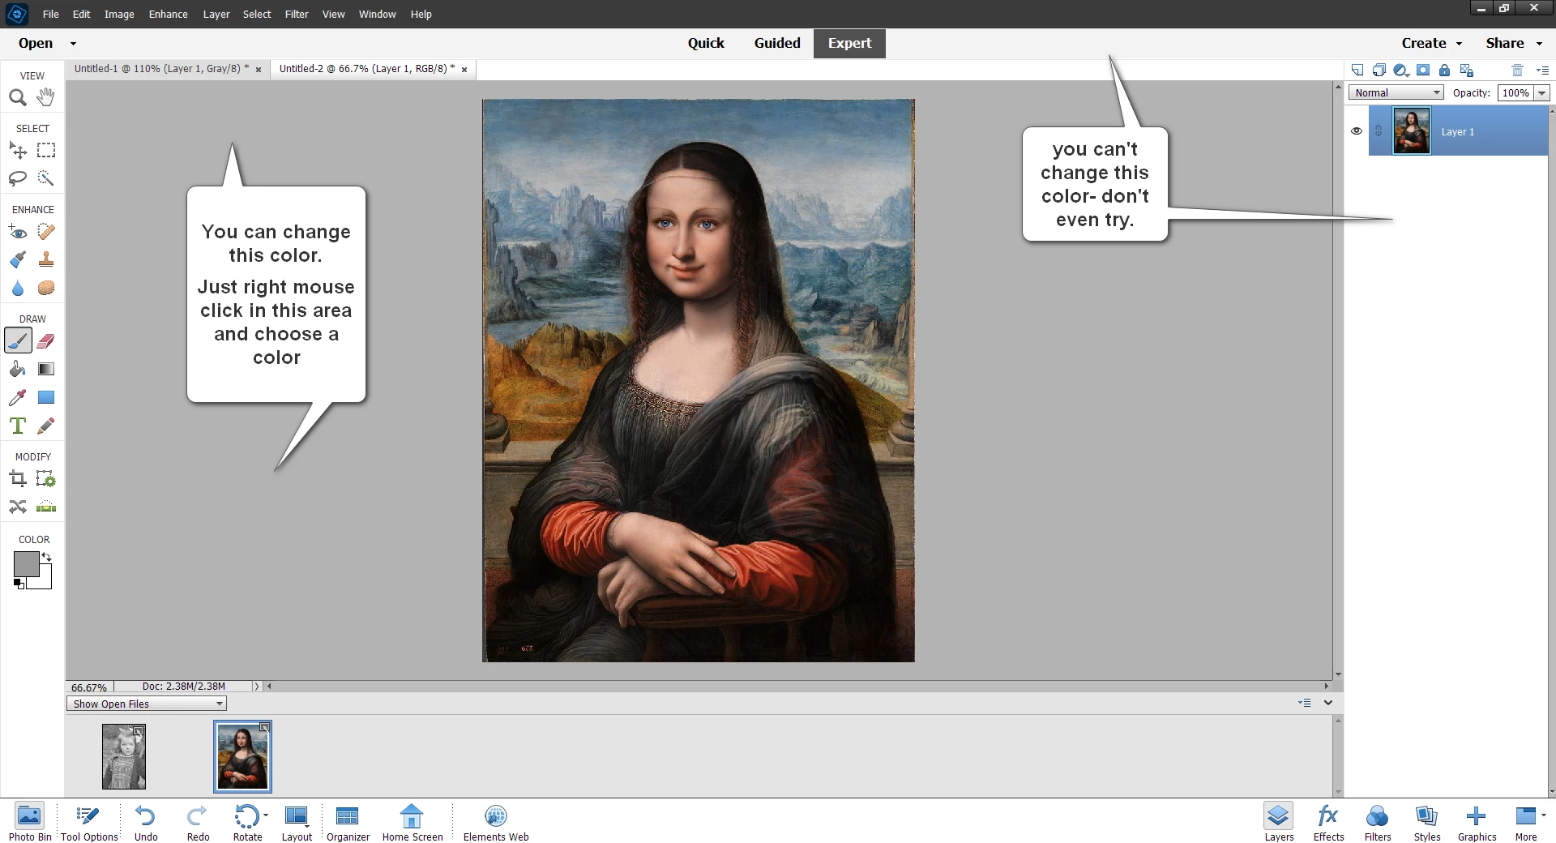Viewport: 1556px width, 843px height.
Task: Select the Red Eye Removal tool
Action: (18, 233)
